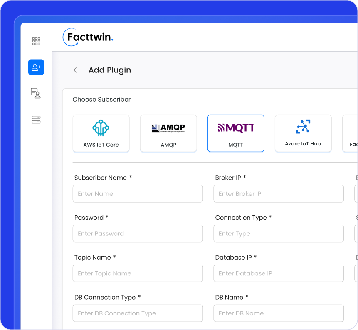358x330 pixels.
Task: Focus the Password input field
Action: (x=138, y=234)
